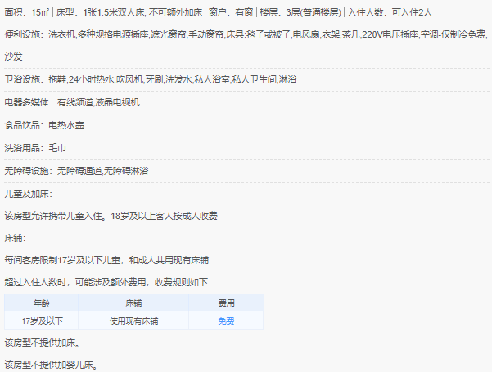
Task: Click the 儿童及加床 heading
Action: pos(28,194)
